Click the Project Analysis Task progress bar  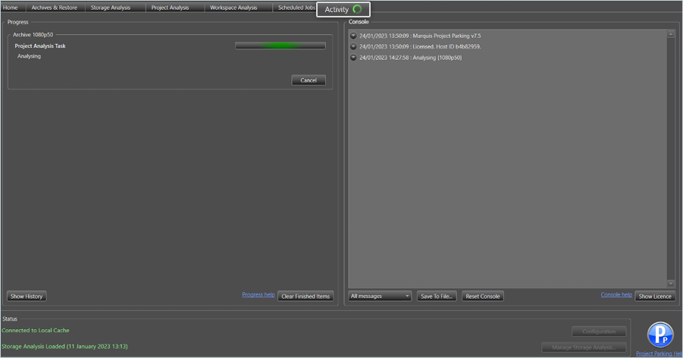[x=280, y=46]
